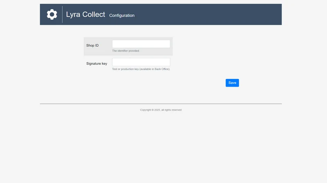This screenshot has height=183, width=327.
Task: Click the gear settings icon in header
Action: tap(52, 14)
